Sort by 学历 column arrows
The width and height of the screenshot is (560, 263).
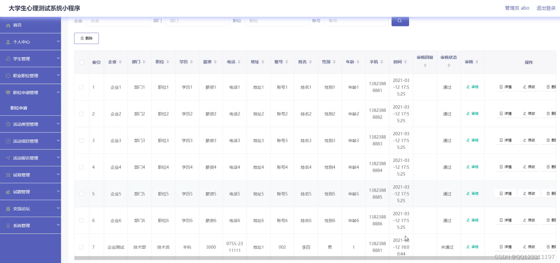pyautogui.click(x=191, y=62)
